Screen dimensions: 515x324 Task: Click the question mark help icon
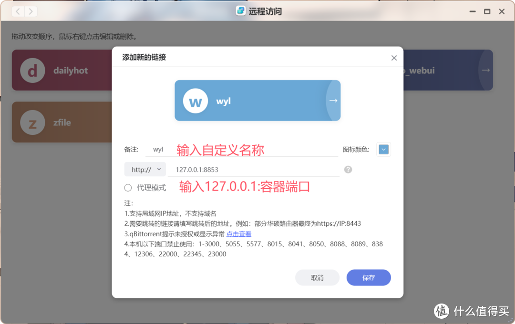(348, 169)
